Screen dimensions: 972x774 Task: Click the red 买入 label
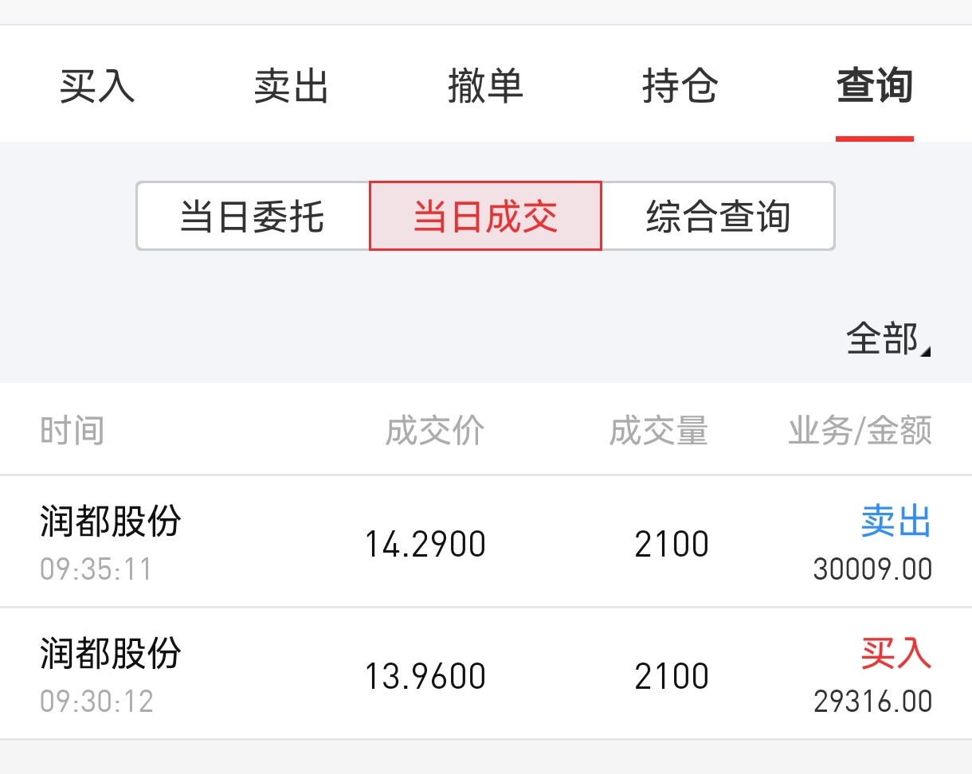(896, 655)
